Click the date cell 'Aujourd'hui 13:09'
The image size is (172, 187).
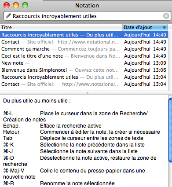145,63
